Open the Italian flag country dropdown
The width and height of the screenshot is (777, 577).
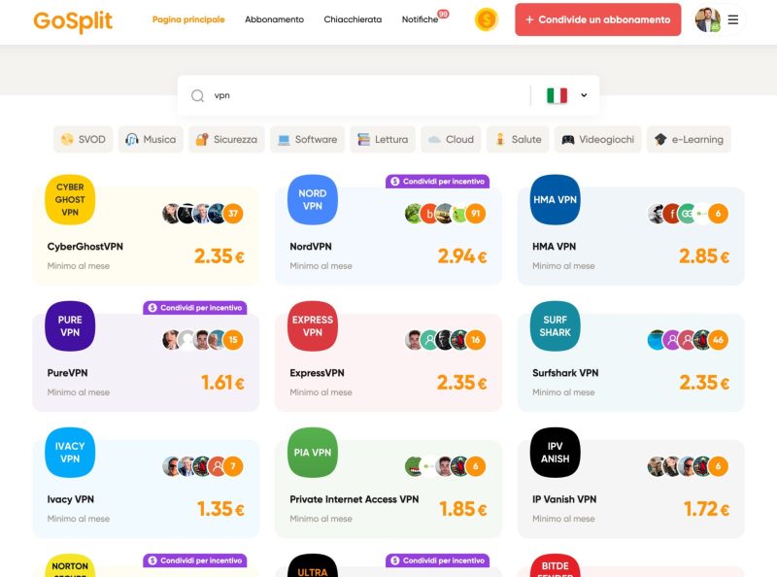(567, 95)
